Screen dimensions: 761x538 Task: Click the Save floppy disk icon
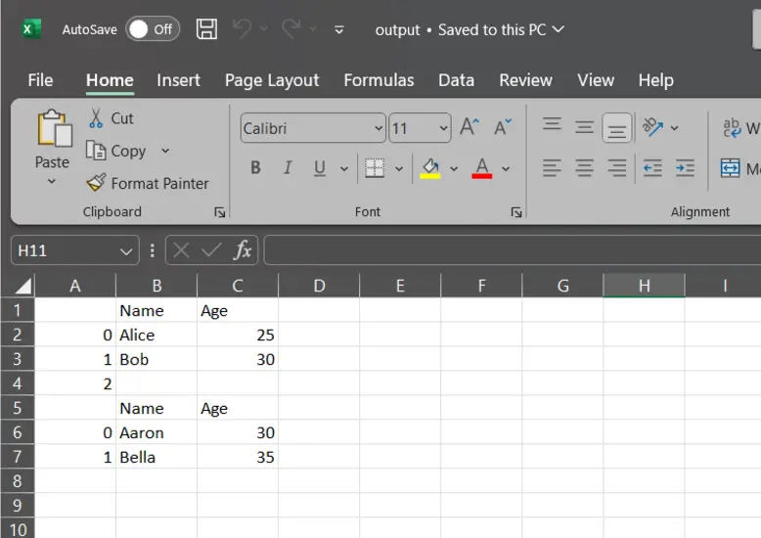tap(206, 29)
